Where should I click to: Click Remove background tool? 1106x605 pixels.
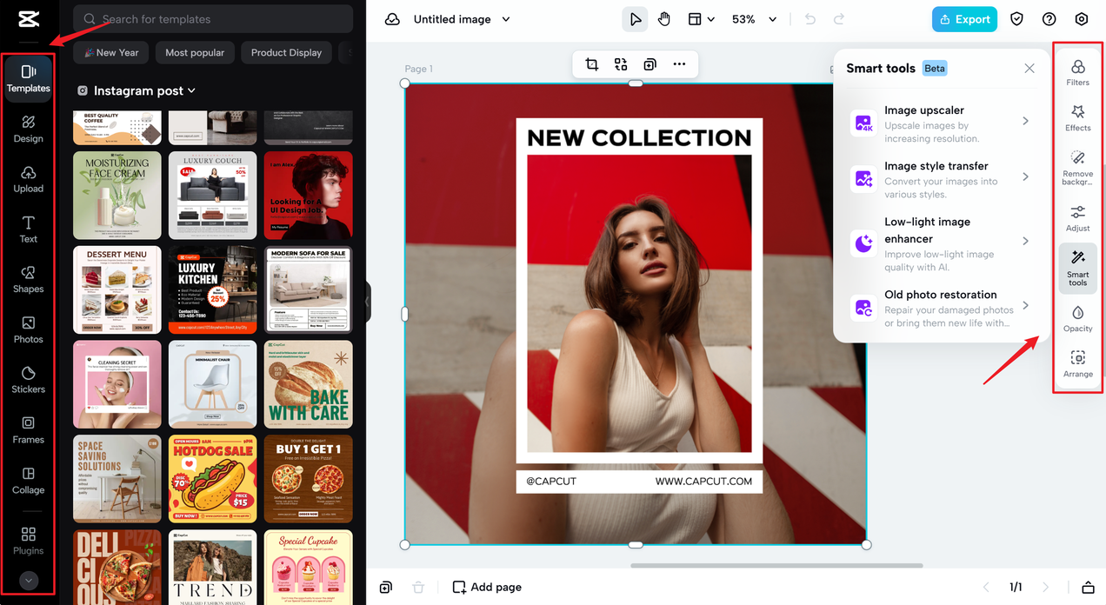1077,167
